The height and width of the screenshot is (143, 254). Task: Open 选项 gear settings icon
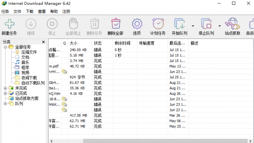(x=137, y=24)
